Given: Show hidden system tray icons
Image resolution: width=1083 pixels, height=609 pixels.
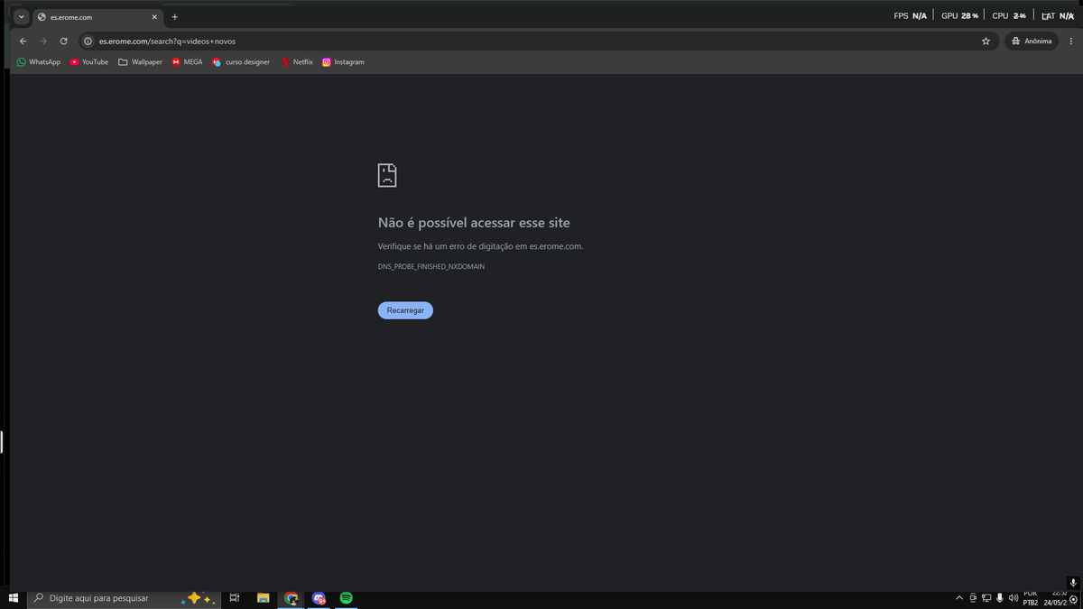Looking at the screenshot, I should pyautogui.click(x=959, y=598).
